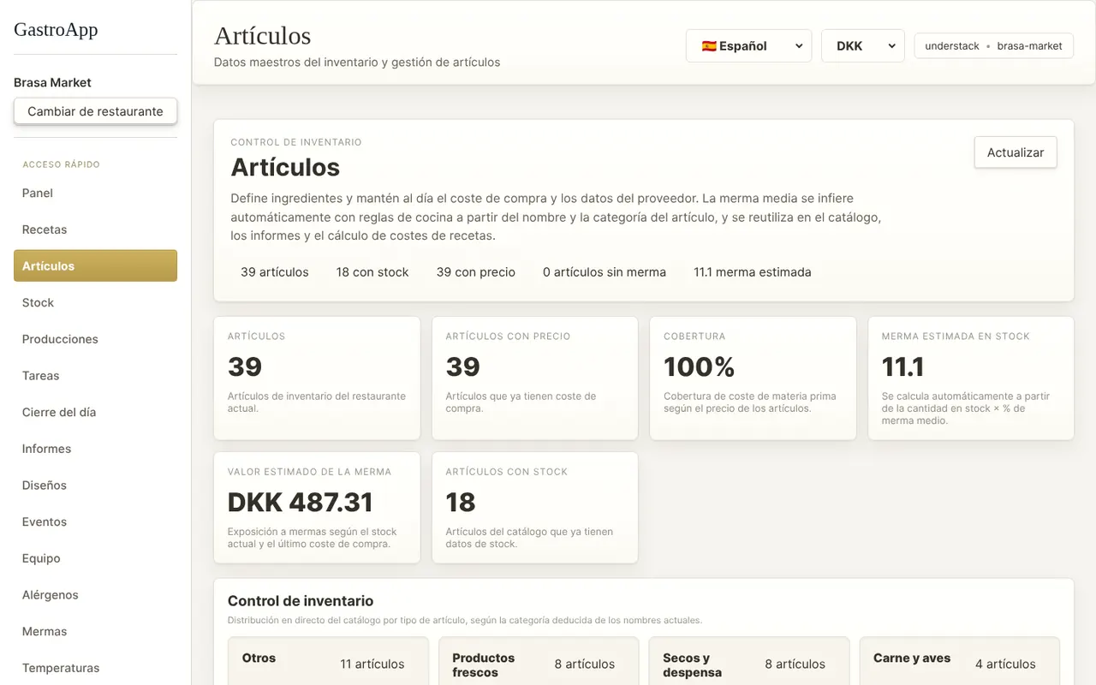Go to Equipo in the sidebar
Screen dimensions: 1096x685
(95, 558)
